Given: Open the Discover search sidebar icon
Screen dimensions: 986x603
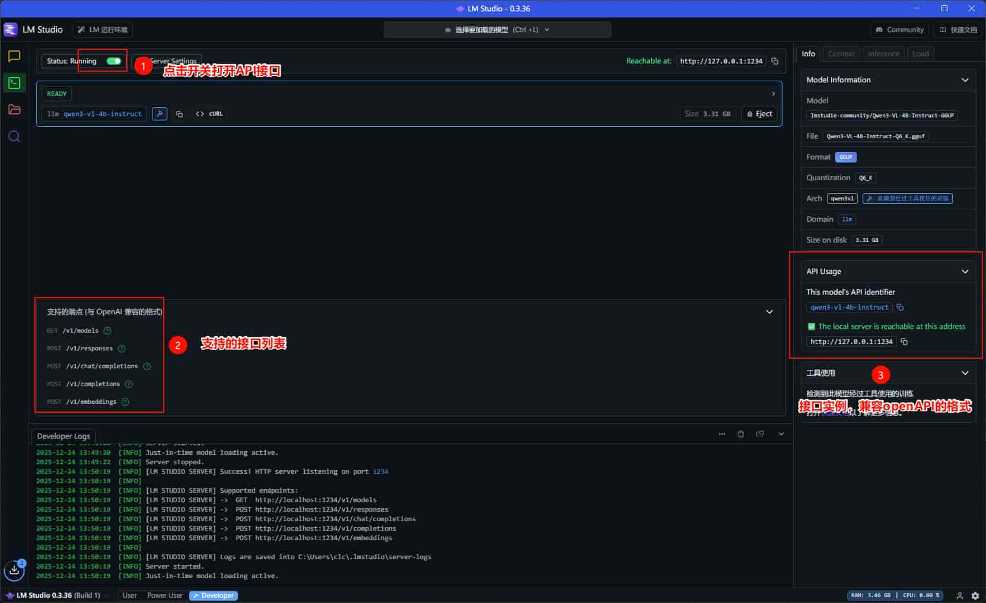Looking at the screenshot, I should click(14, 137).
